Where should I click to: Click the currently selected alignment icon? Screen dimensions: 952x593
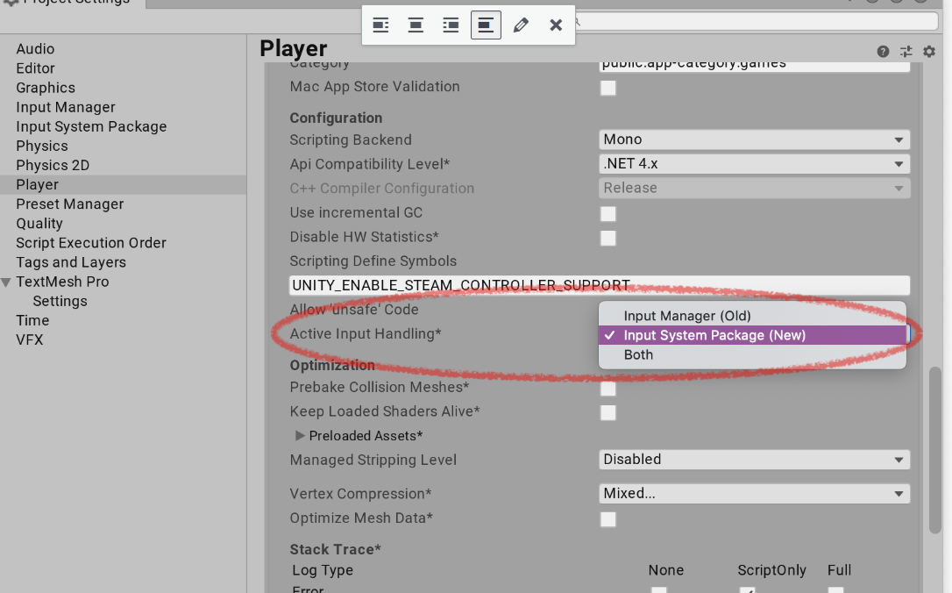pyautogui.click(x=486, y=25)
